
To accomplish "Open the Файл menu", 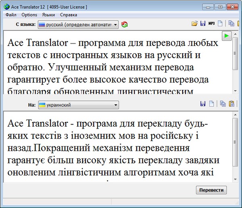I will pos(11,15).
